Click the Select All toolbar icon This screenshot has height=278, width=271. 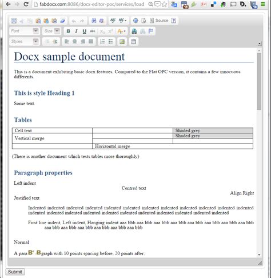tap(14, 21)
